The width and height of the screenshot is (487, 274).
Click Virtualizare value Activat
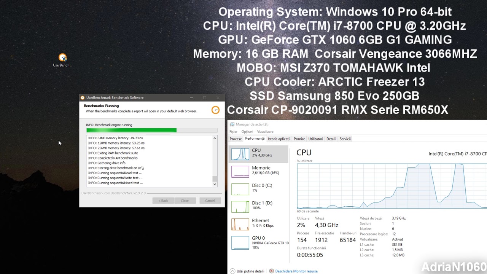(x=397, y=239)
